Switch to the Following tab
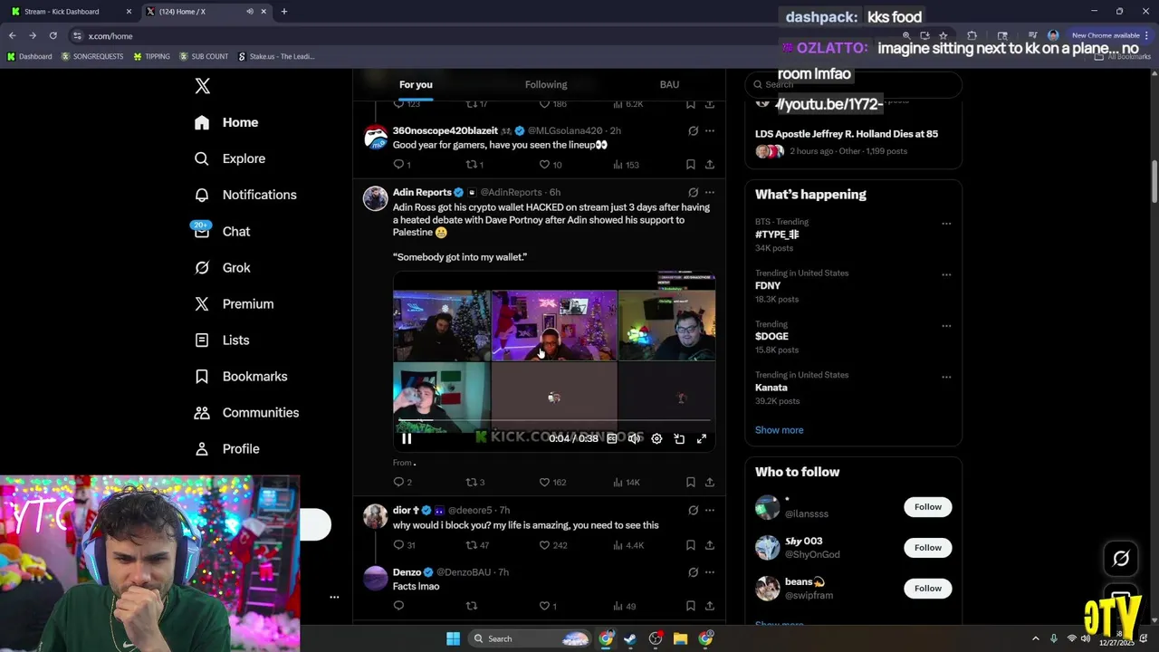The width and height of the screenshot is (1159, 652). coord(546,84)
